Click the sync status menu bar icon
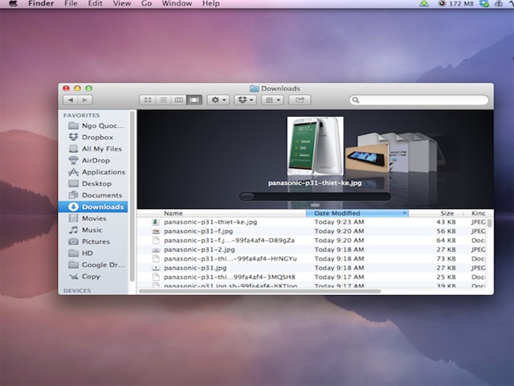This screenshot has height=386, width=514. [483, 3]
